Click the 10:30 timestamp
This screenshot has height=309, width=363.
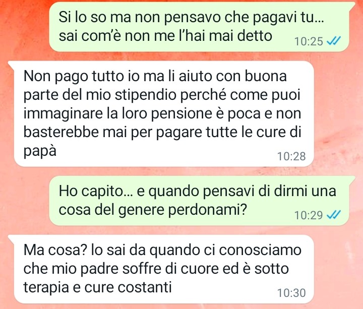click(x=291, y=293)
